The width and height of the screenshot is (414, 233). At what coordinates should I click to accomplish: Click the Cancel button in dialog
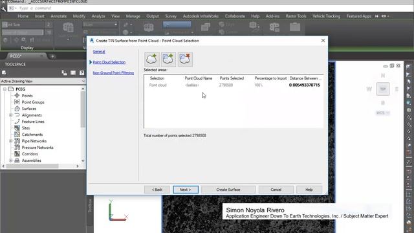(x=276, y=190)
